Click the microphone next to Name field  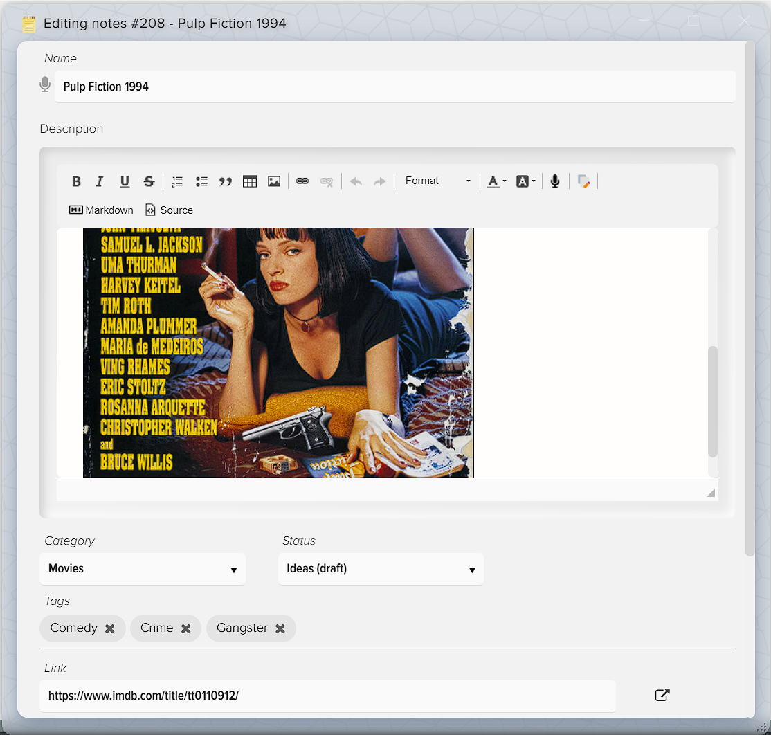45,84
